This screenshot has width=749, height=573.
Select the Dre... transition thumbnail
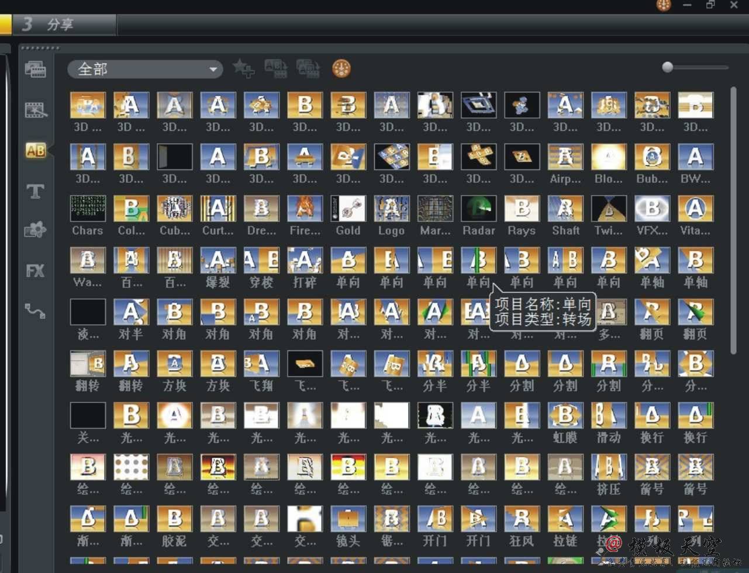[x=261, y=209]
